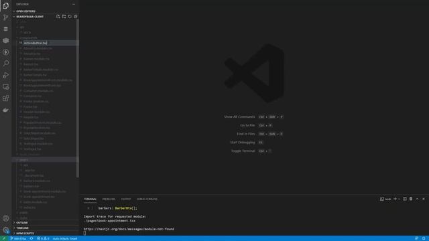Open the Search view
The width and height of the screenshot is (429, 241).
(x=5, y=64)
